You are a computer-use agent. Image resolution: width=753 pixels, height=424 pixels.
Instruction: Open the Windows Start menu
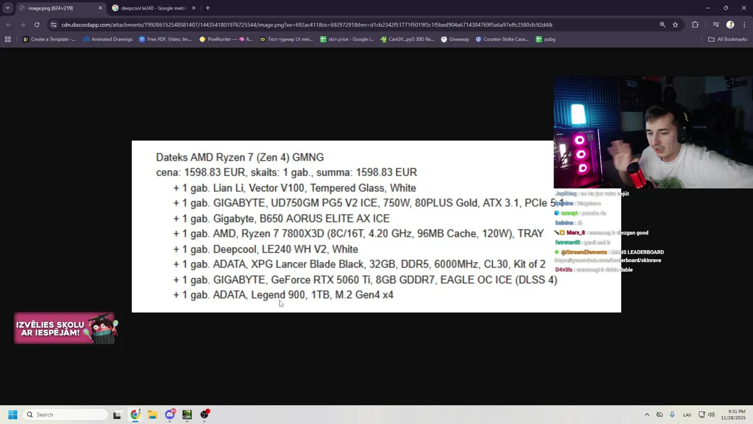click(x=12, y=415)
